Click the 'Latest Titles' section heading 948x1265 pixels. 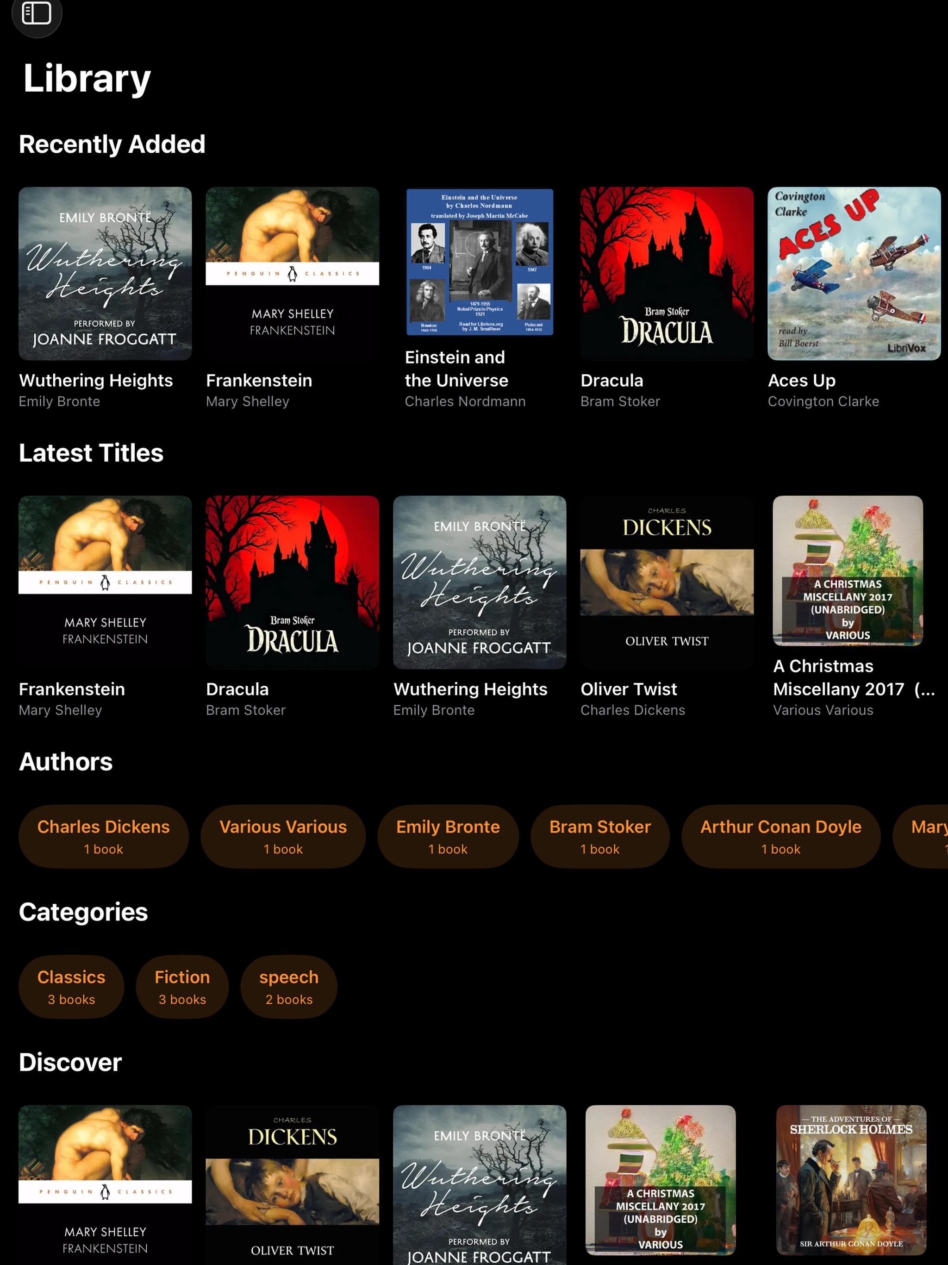92,453
